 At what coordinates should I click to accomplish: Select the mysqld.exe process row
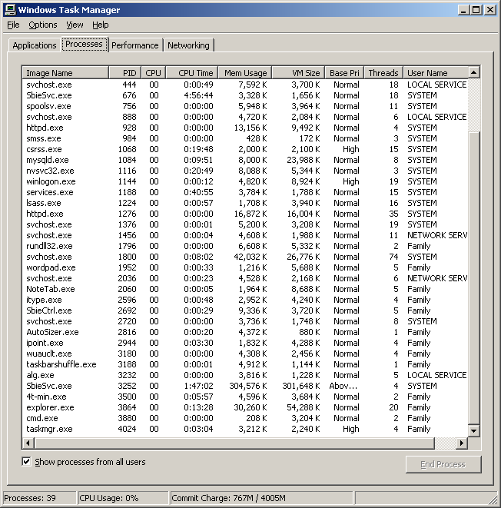pos(245,160)
